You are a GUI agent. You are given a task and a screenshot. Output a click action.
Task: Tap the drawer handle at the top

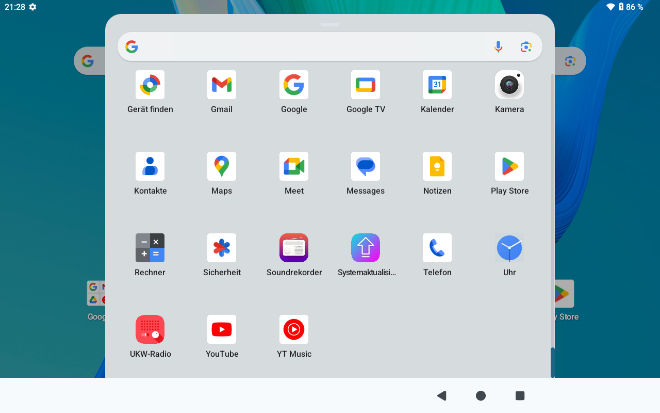(x=330, y=24)
